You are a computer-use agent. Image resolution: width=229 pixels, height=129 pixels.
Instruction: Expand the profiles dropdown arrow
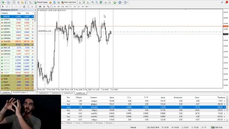tap(10, 3)
